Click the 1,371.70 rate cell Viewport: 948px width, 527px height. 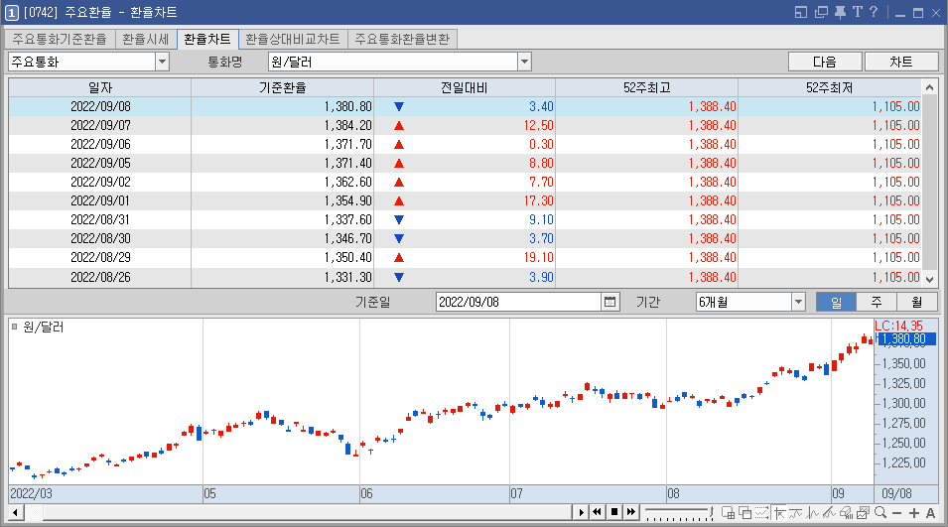282,144
